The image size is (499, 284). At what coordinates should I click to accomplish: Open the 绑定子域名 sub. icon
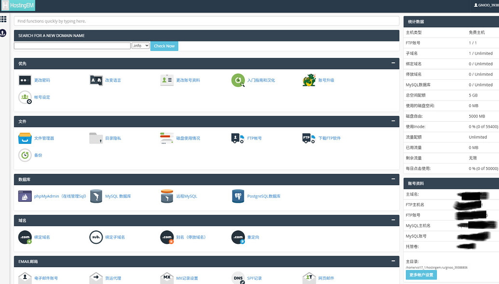coord(96,237)
